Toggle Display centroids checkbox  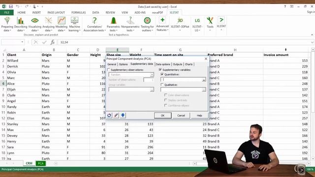pyautogui.click(x=166, y=100)
